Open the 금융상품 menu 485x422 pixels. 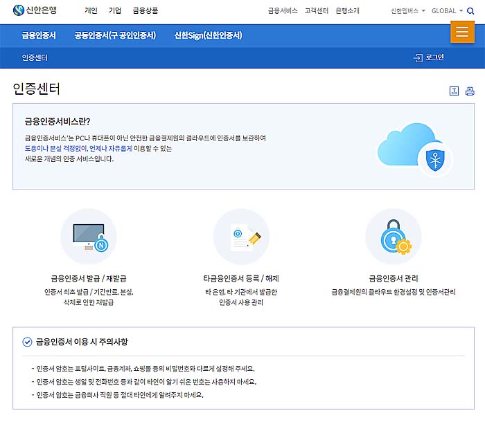tap(145, 11)
